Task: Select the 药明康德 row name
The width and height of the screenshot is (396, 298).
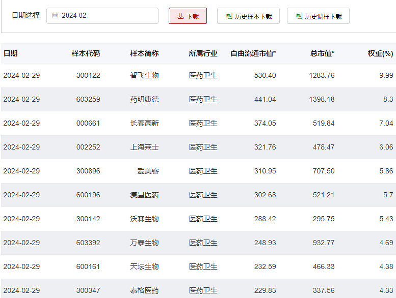Action: [x=144, y=99]
